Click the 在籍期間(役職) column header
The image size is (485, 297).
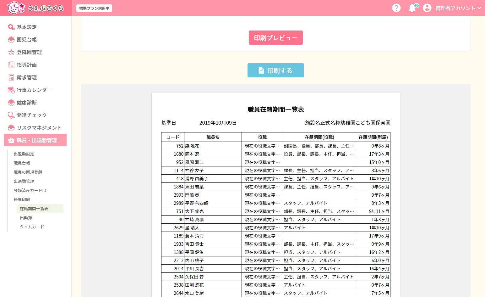point(319,137)
